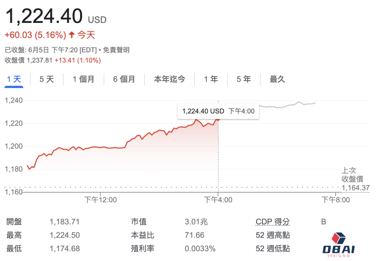Click the 下午12:00 time axis label
376x261 pixels.
click(x=101, y=200)
